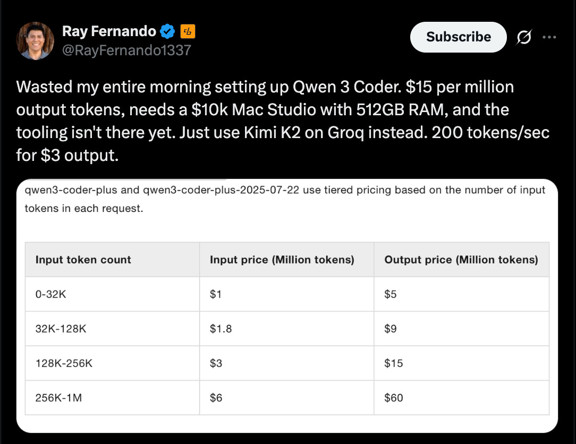The width and height of the screenshot is (576, 444).
Task: Click the Output price column header
Action: [462, 260]
